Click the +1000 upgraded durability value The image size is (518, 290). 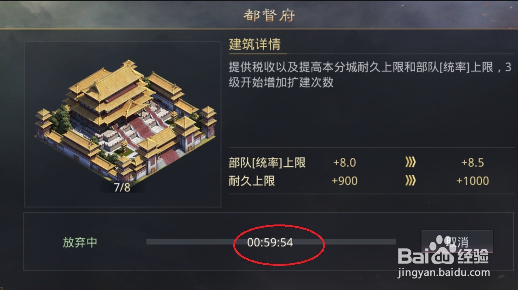(473, 181)
